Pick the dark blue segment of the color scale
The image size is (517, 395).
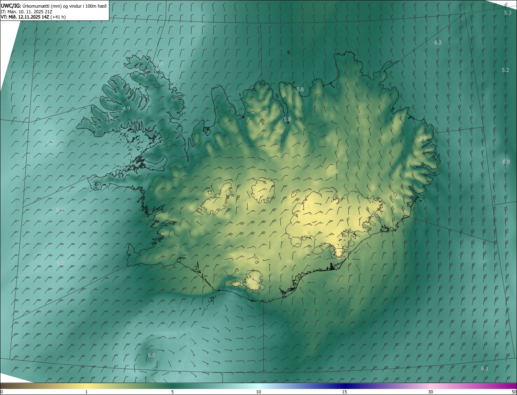click(x=345, y=386)
